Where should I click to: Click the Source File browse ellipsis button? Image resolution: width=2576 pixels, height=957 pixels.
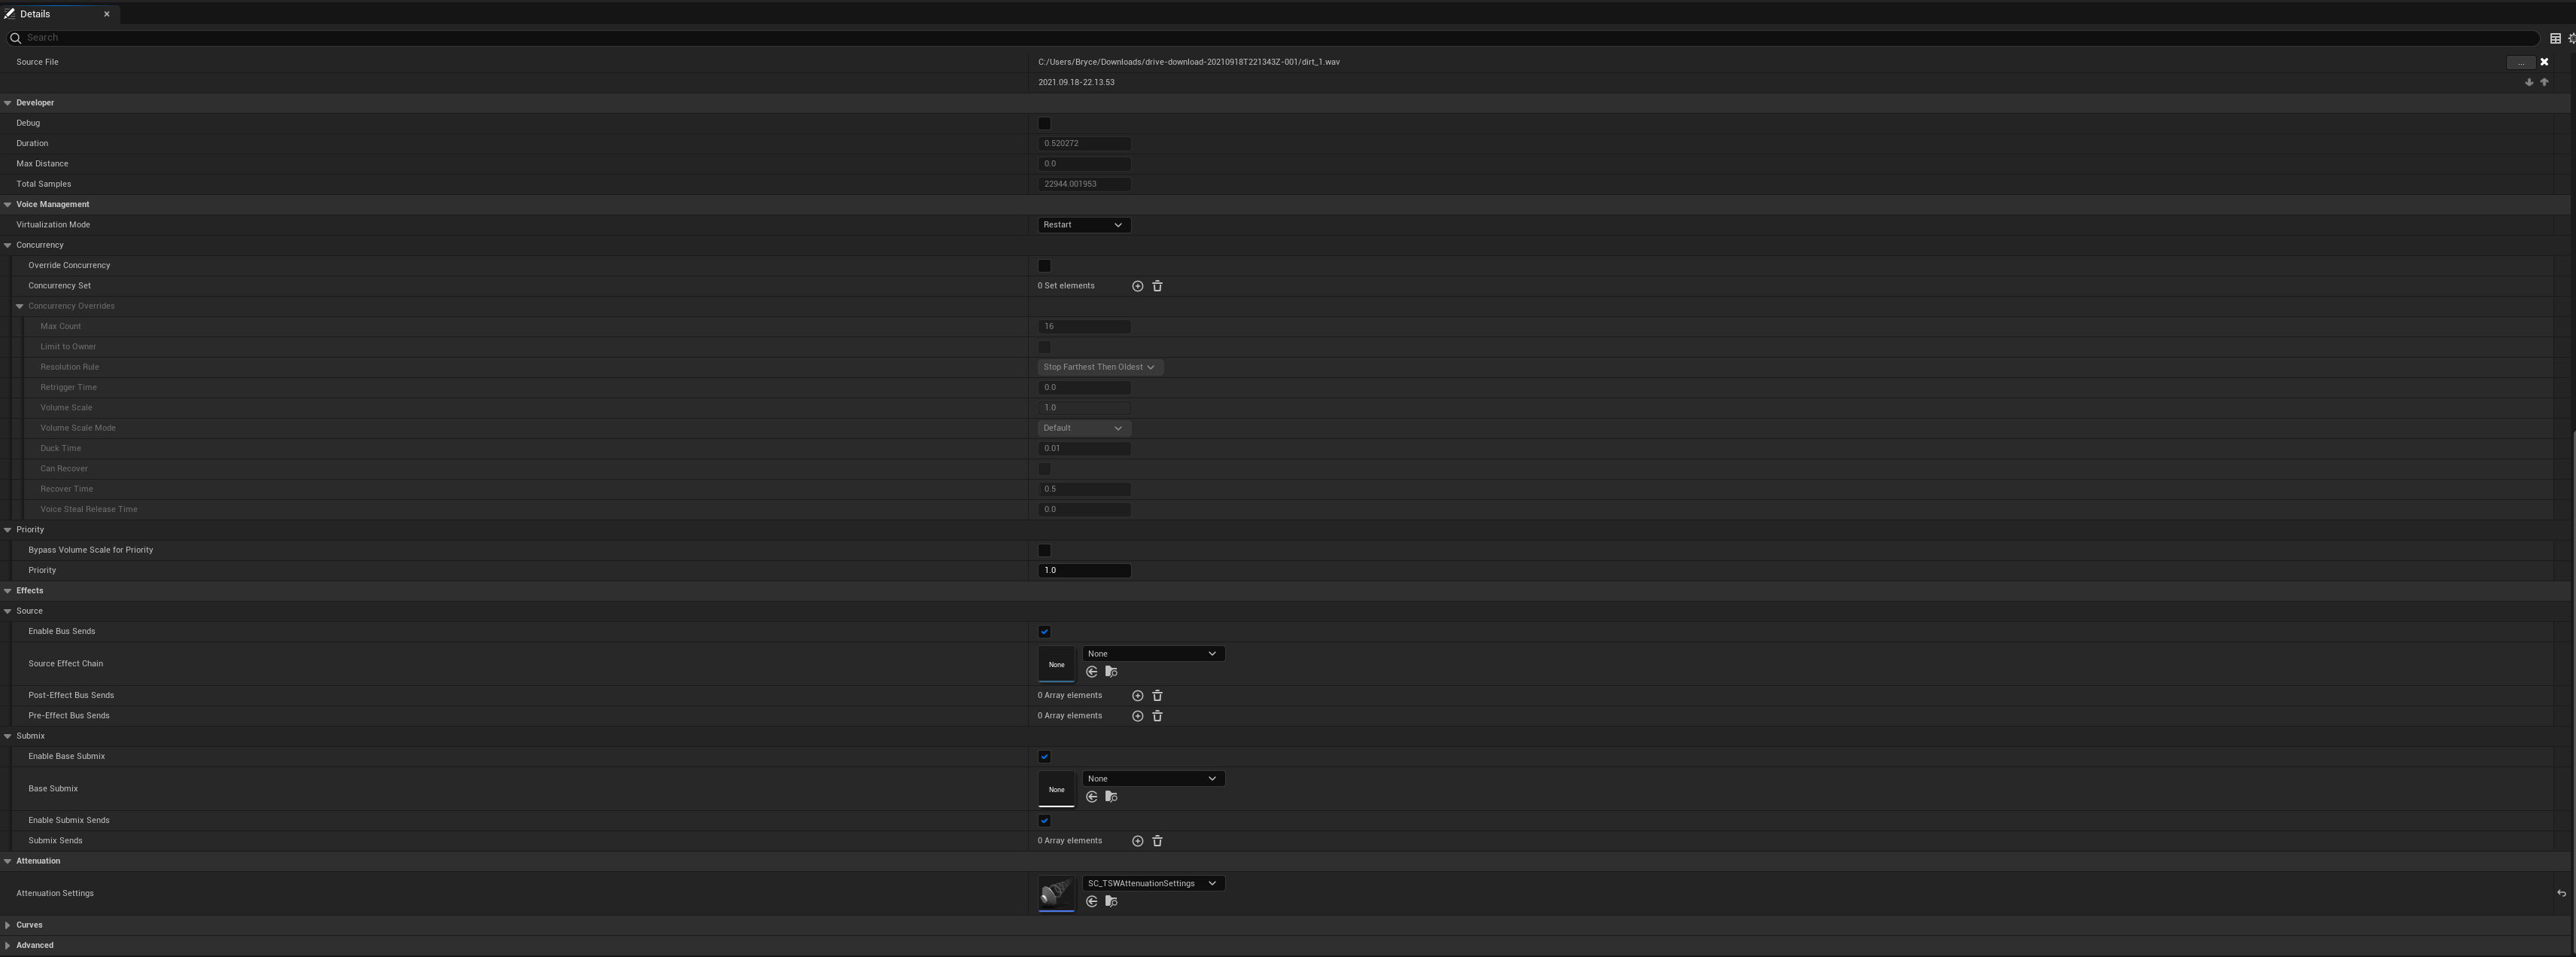tap(2520, 62)
